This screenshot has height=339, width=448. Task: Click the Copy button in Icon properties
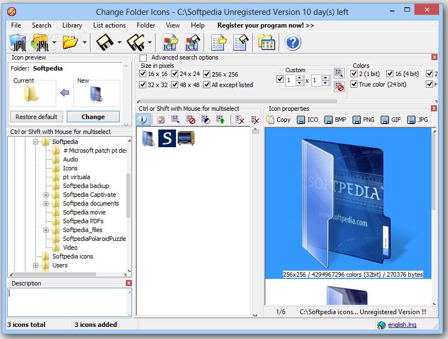pos(279,120)
